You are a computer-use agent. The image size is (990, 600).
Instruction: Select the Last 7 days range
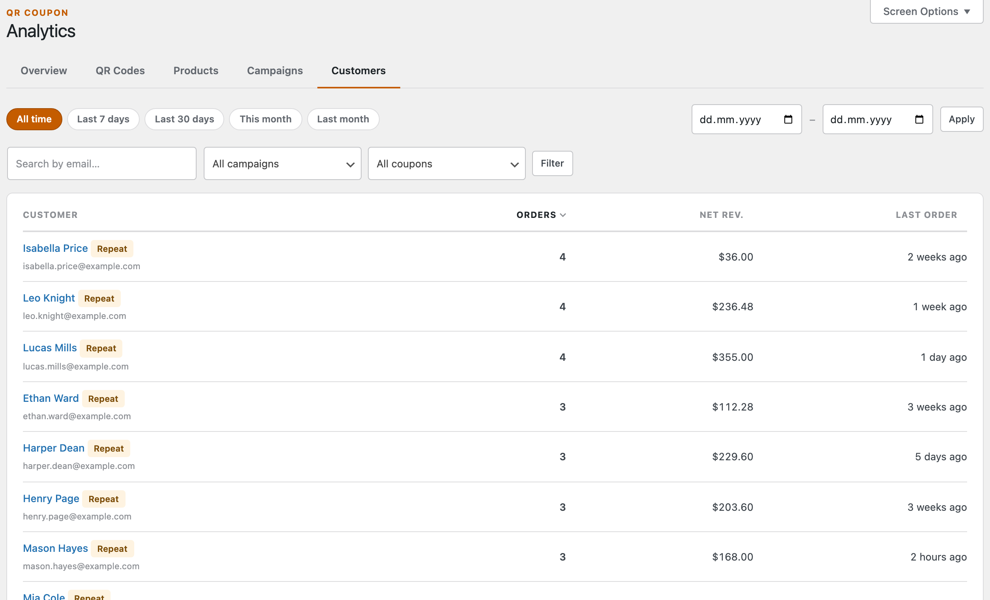[x=103, y=119]
